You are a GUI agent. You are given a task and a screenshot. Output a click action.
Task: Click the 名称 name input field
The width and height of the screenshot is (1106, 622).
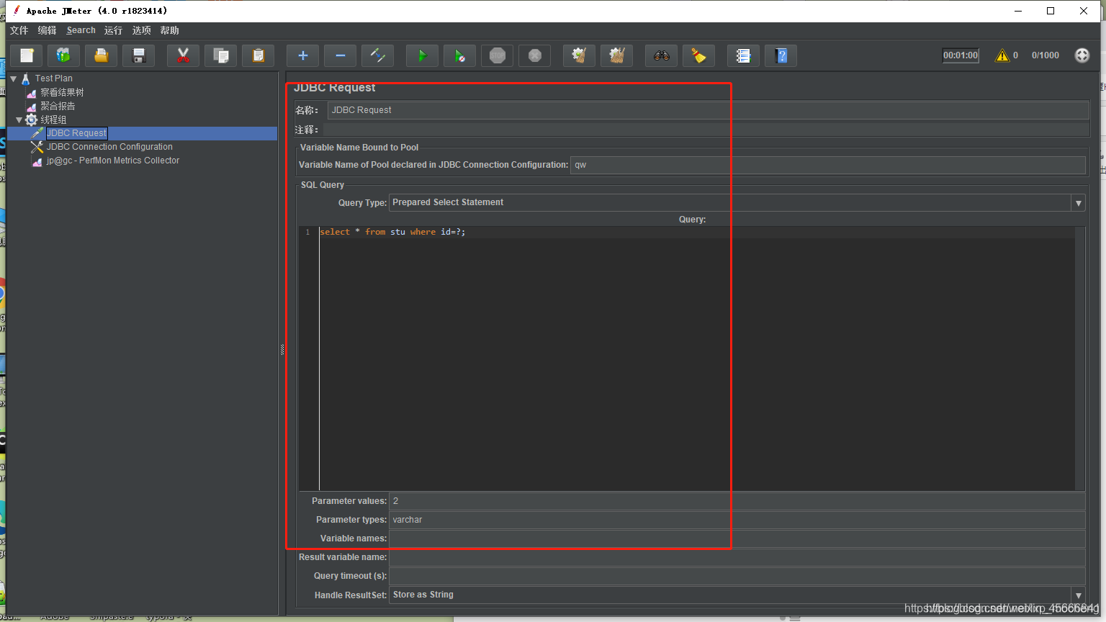708,110
